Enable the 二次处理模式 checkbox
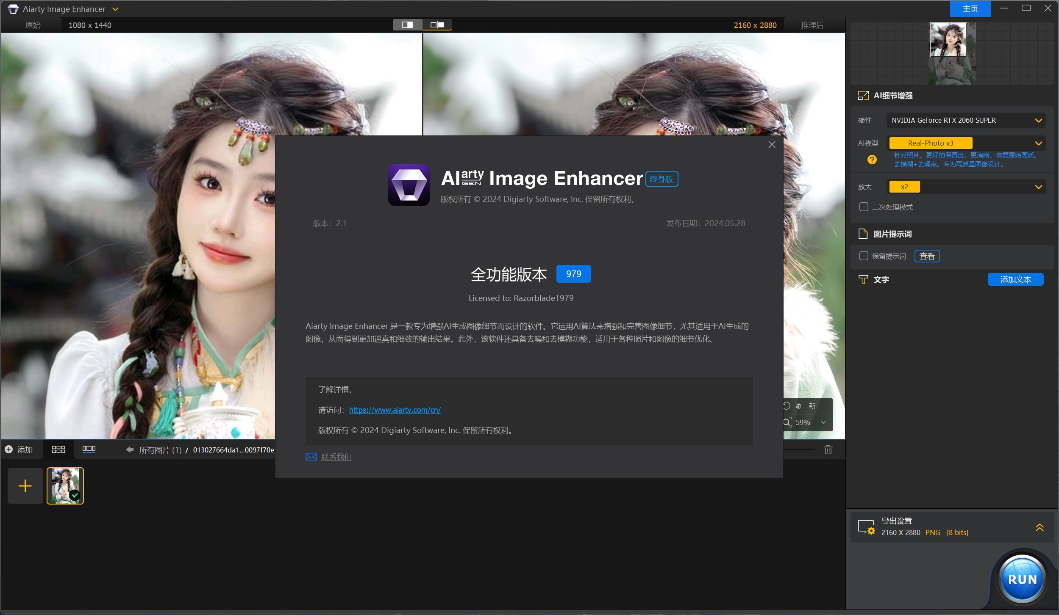1059x615 pixels. (863, 207)
